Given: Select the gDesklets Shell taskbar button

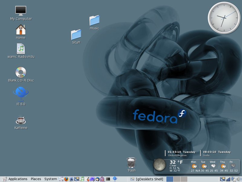Looking at the screenshot, I should 146,179.
